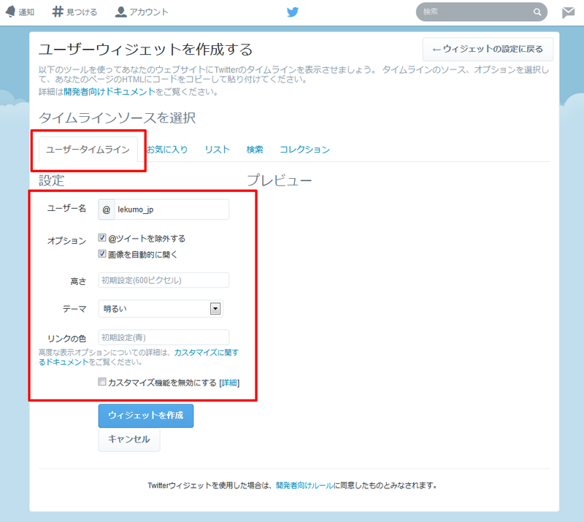Switch to the コレクション tab

[x=304, y=150]
